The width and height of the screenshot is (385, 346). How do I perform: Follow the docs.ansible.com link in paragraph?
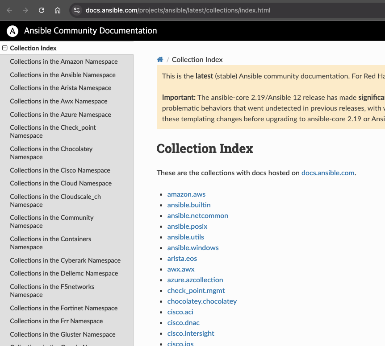[x=328, y=173]
